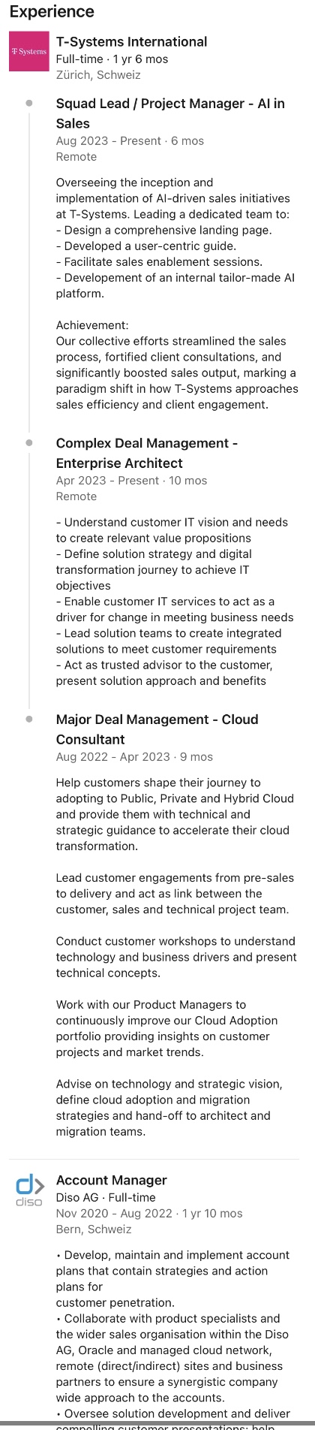Select the Major Deal Management timeline bullet

[29, 719]
